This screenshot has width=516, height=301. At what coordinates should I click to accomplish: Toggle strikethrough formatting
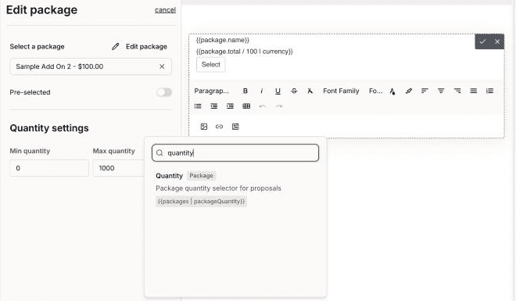(x=294, y=91)
